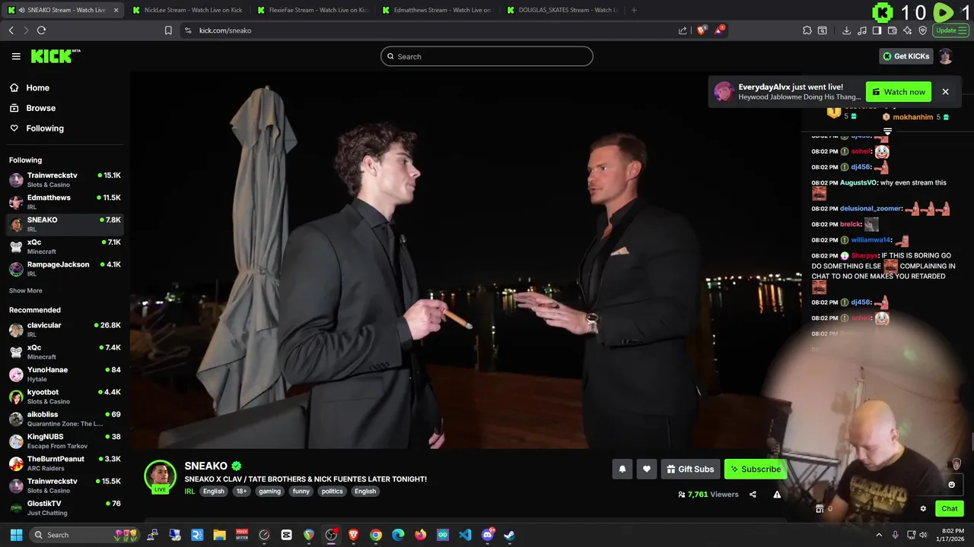The width and height of the screenshot is (974, 547).
Task: Open Firefox from the taskbar
Action: point(420,535)
